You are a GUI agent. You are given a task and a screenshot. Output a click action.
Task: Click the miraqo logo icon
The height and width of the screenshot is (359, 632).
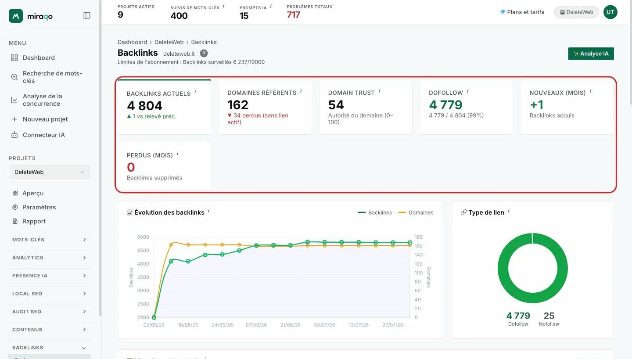click(x=16, y=16)
